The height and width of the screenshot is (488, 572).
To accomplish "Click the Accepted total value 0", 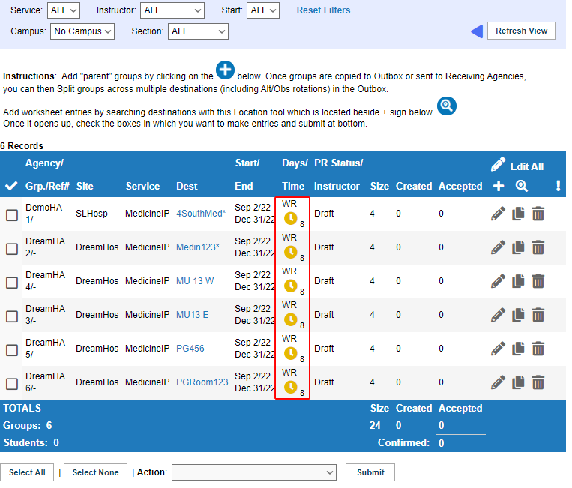I will pos(441,425).
